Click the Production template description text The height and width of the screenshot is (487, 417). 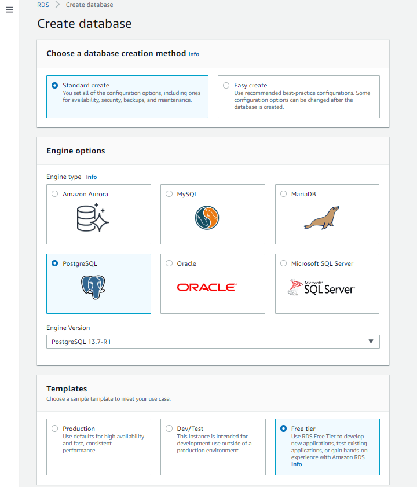coord(104,444)
